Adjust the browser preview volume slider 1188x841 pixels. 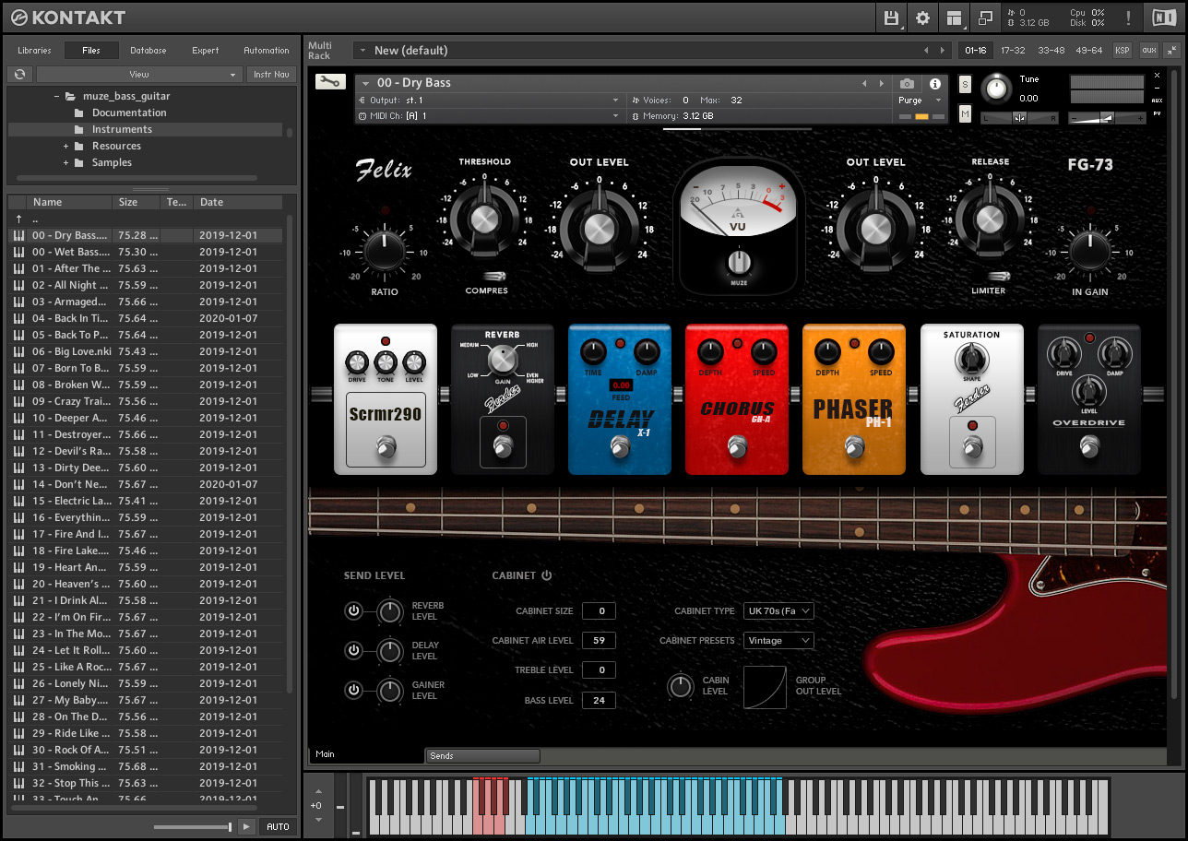coord(193,827)
